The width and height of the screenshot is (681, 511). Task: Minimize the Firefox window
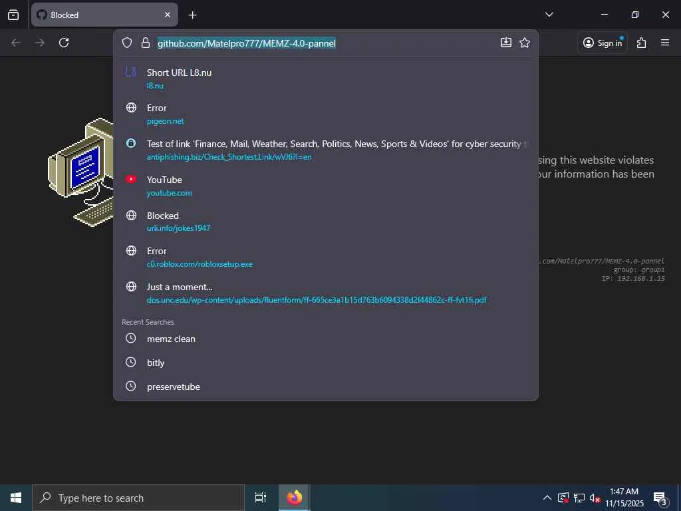[604, 15]
